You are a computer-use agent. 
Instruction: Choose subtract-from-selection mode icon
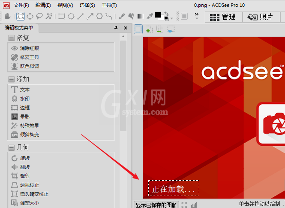point(160,29)
